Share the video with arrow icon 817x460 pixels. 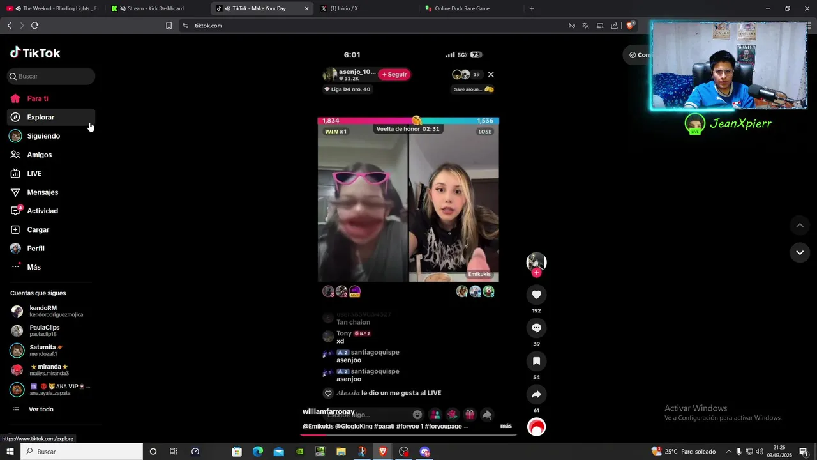tap(536, 394)
